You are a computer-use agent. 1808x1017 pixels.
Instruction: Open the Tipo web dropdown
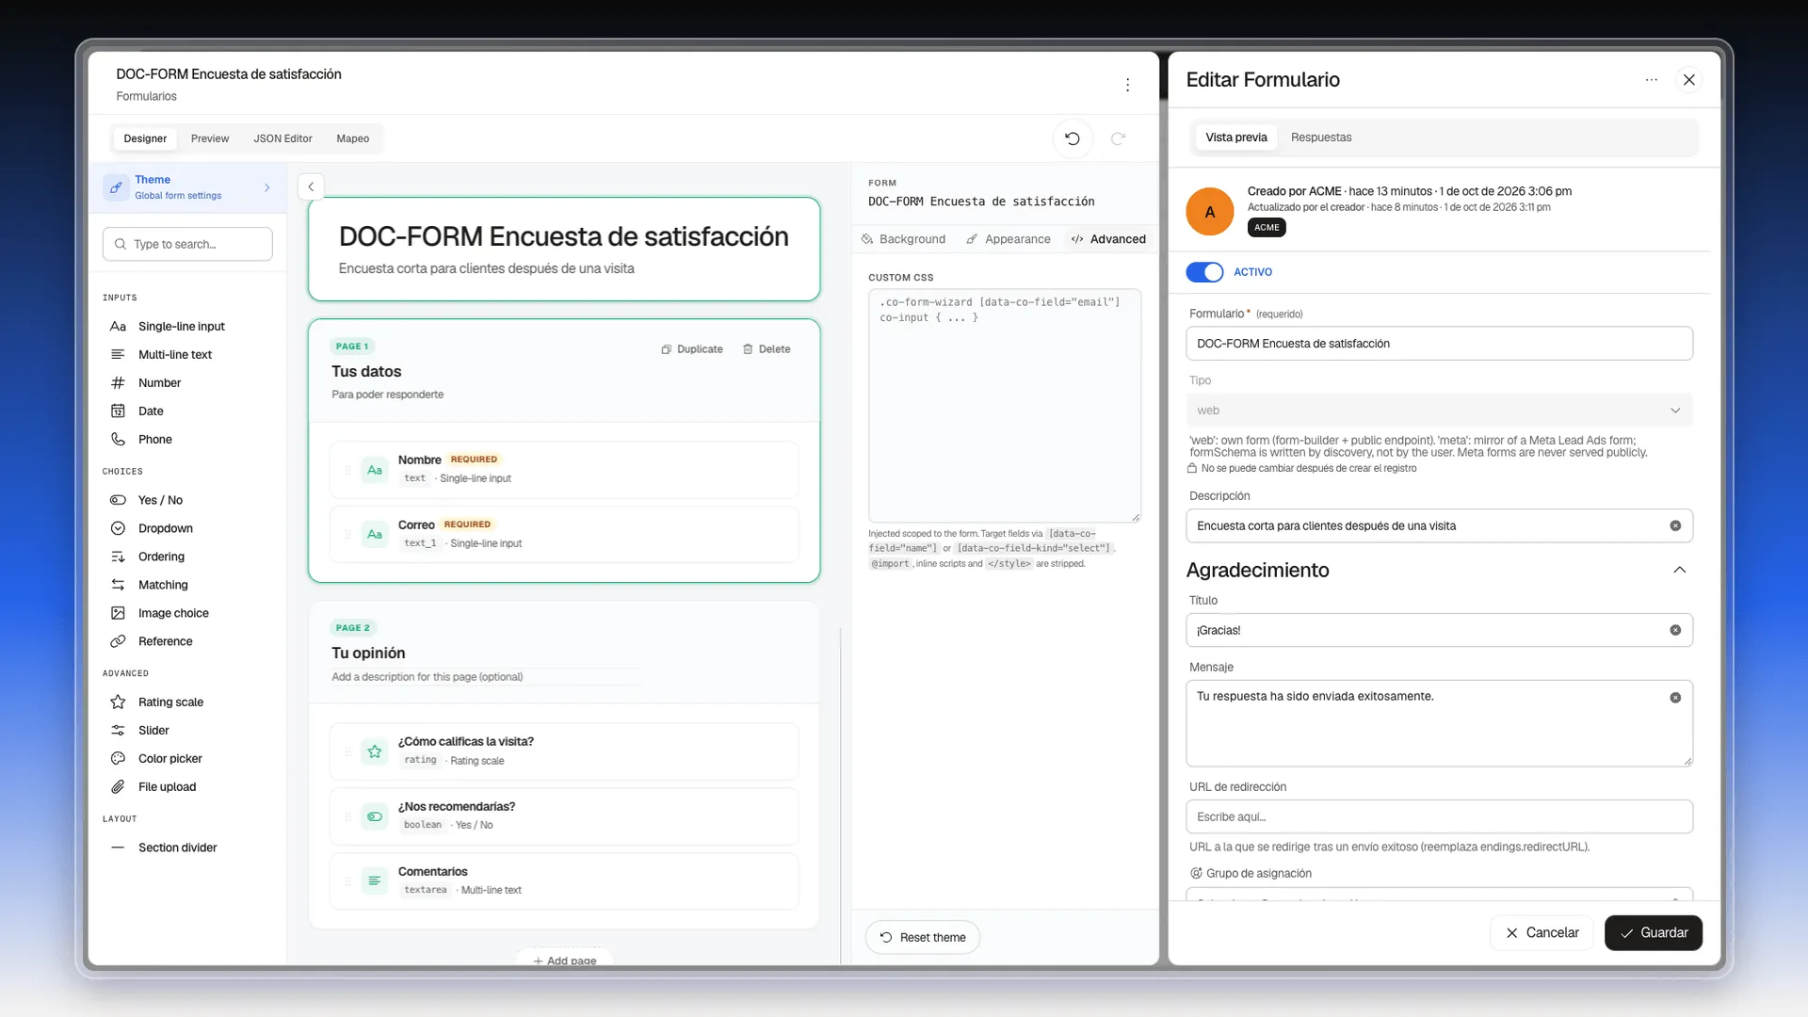pyautogui.click(x=1439, y=411)
